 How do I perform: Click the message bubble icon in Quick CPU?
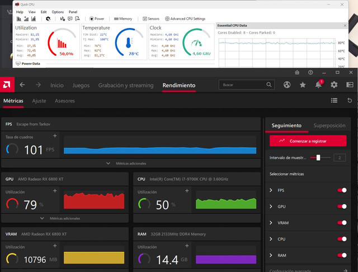pos(70,18)
